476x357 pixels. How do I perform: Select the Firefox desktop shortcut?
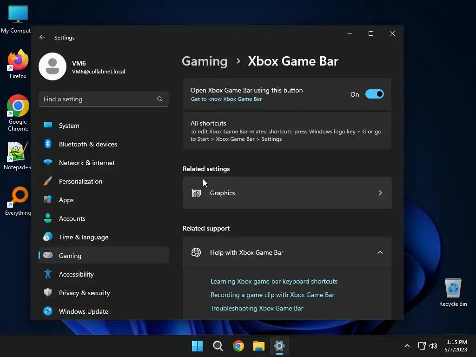(18, 64)
